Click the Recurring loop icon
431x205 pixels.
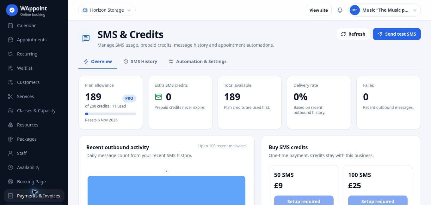click(x=10, y=54)
